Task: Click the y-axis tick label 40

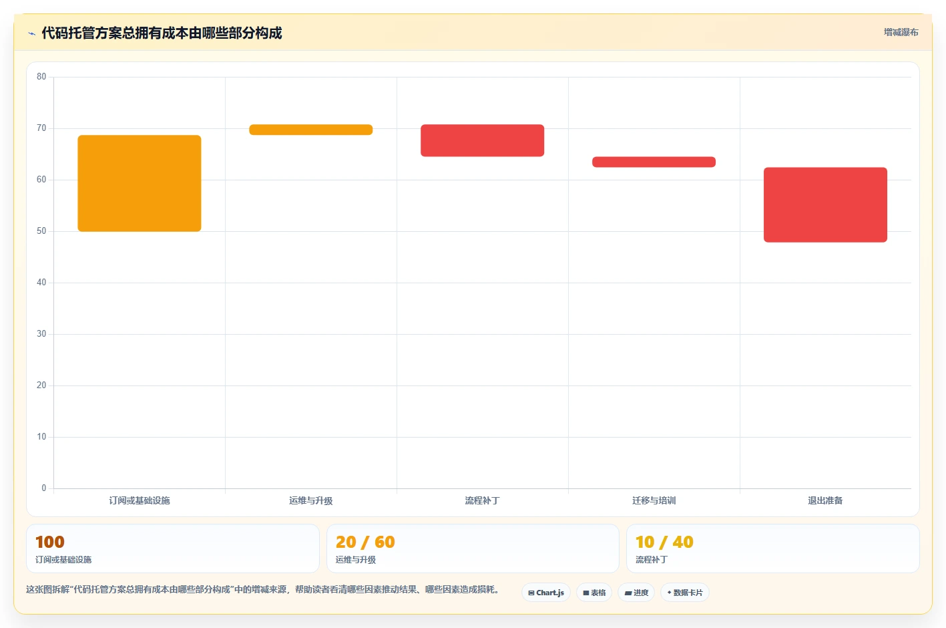Action: click(x=41, y=283)
